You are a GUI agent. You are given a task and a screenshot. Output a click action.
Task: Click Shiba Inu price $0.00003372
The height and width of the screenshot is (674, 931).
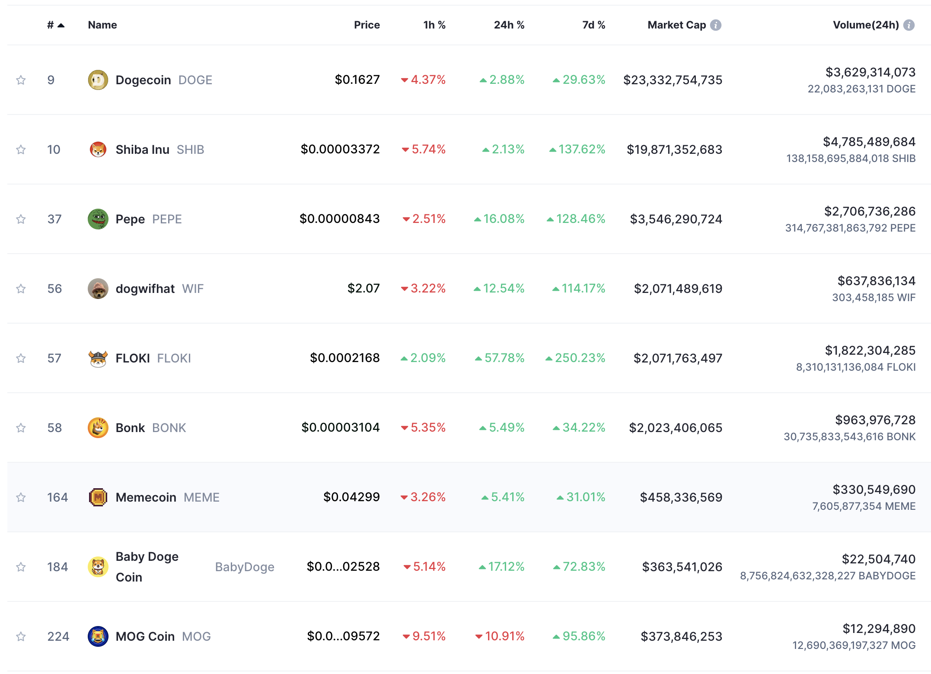pyautogui.click(x=341, y=149)
